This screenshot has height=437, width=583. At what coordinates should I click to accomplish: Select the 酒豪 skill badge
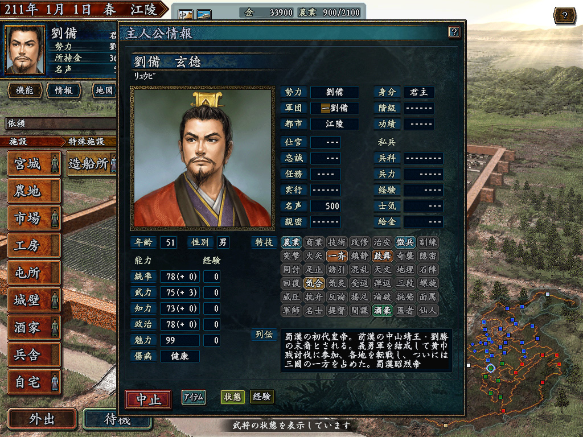click(x=382, y=310)
